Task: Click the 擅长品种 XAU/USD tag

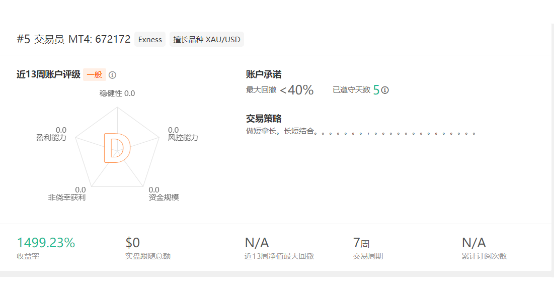Action: coord(207,40)
